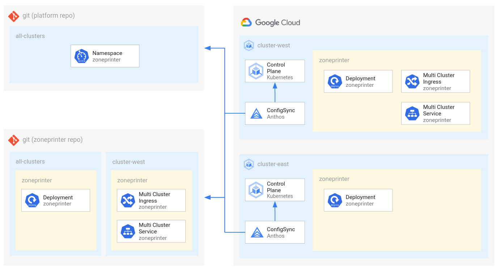Click the Multi Cluster Service icon in Google Cloud cluster-west
The width and height of the screenshot is (500, 271).
[x=412, y=113]
